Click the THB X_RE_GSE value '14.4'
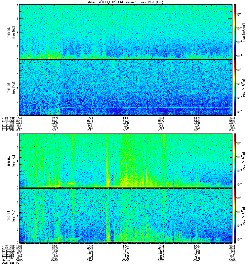248x265 pixels. (232, 118)
